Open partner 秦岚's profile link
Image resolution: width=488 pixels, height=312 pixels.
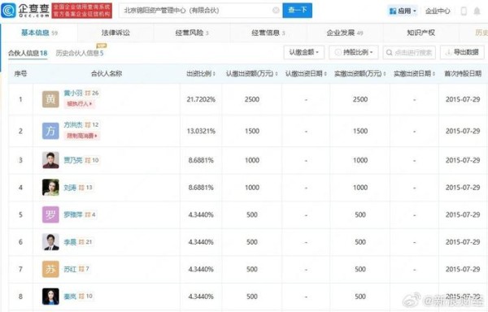[70, 296]
